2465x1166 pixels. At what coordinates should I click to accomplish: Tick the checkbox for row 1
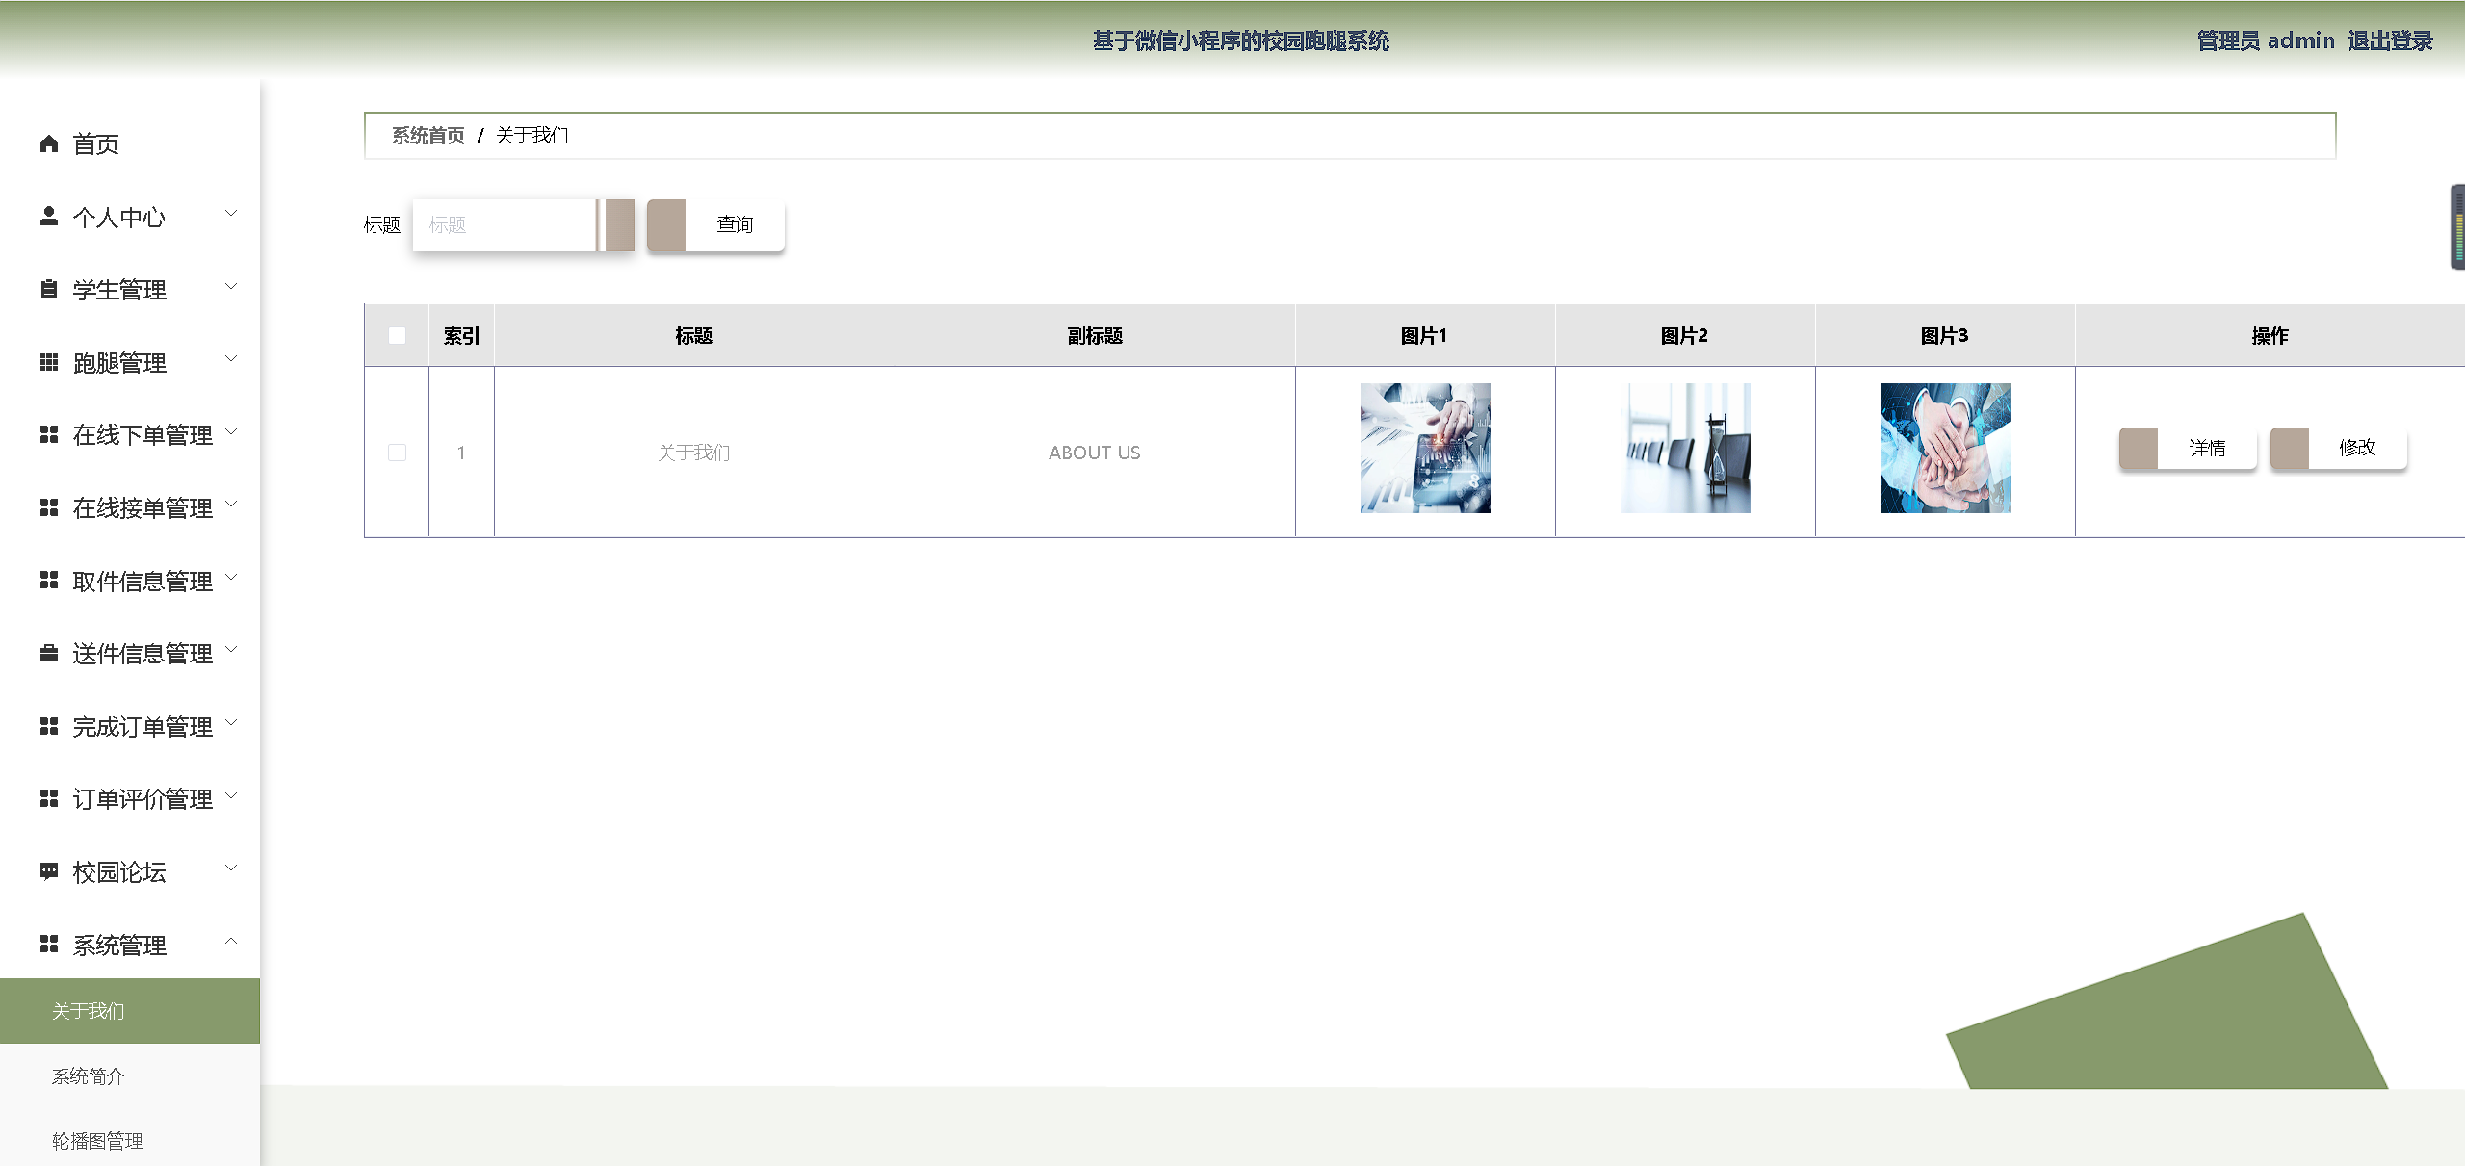click(x=397, y=453)
